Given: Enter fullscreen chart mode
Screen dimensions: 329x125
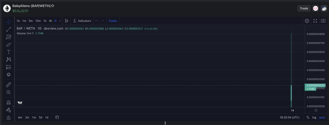Looking at the screenshot, I should 315,21.
